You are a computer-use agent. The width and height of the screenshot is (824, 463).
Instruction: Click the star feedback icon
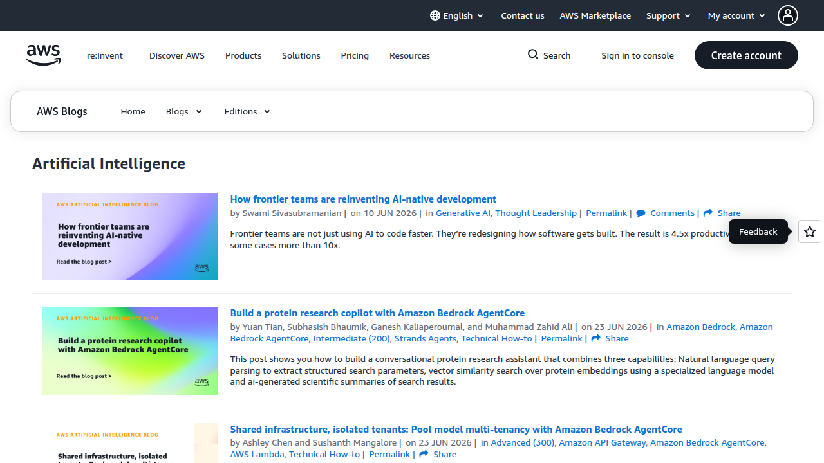[x=810, y=232]
